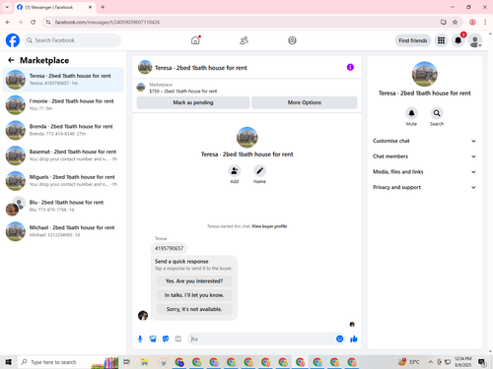Image resolution: width=493 pixels, height=369 pixels.
Task: Open More Options for the listing
Action: point(305,102)
